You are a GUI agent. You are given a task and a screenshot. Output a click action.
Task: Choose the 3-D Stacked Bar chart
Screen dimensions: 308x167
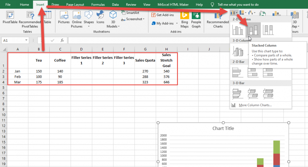[x=253, y=93]
